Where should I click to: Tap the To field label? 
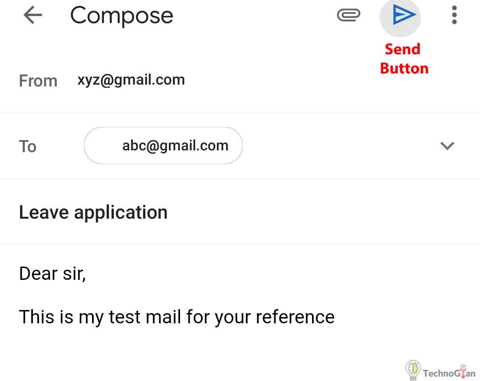coord(28,146)
